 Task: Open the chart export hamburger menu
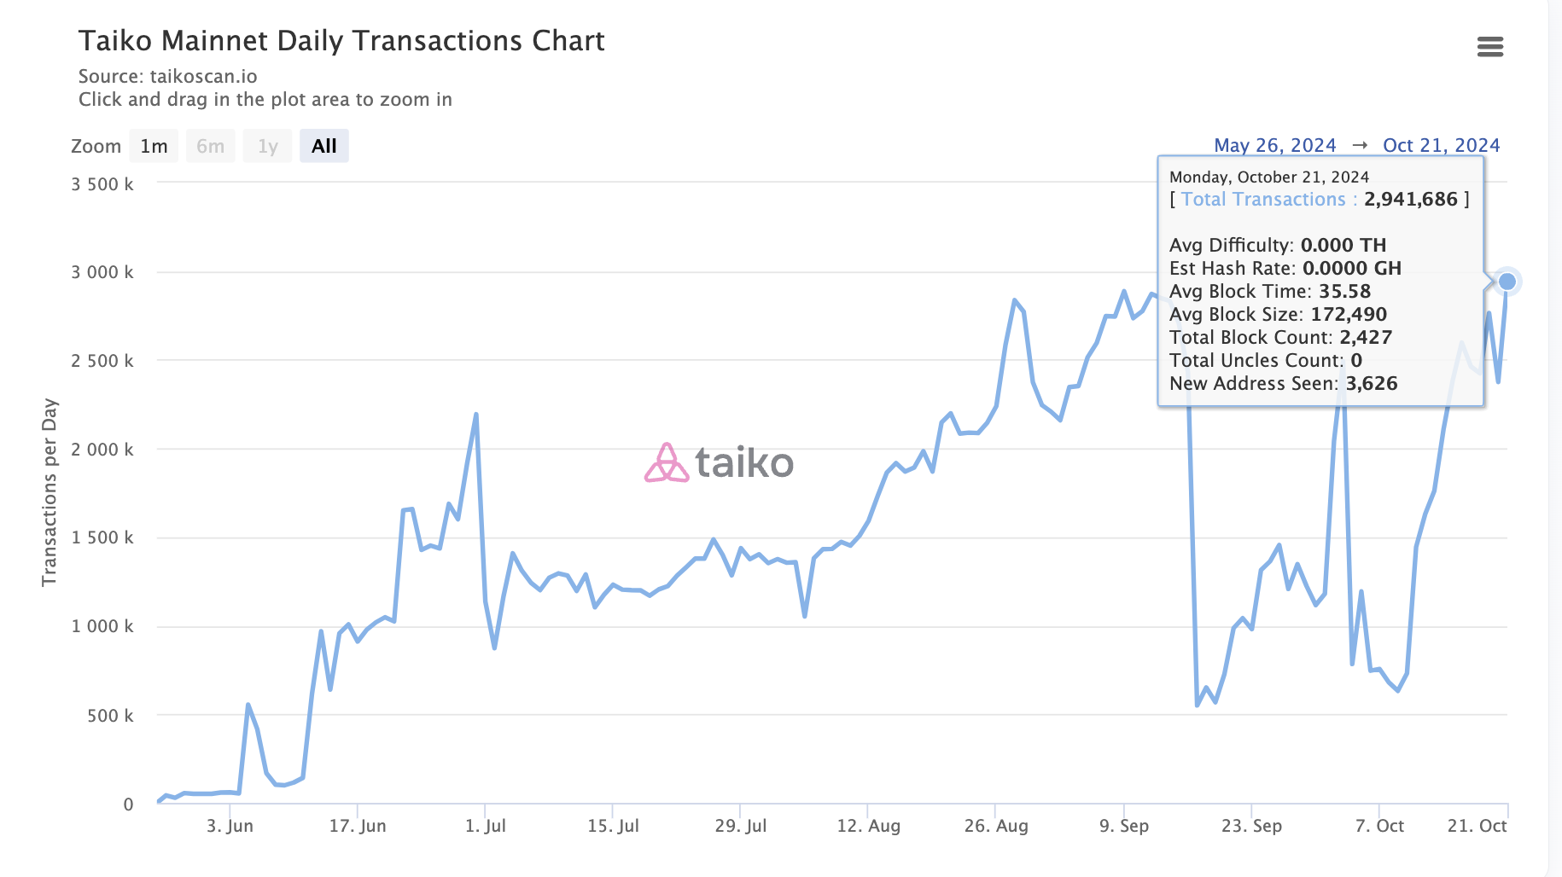pyautogui.click(x=1490, y=48)
